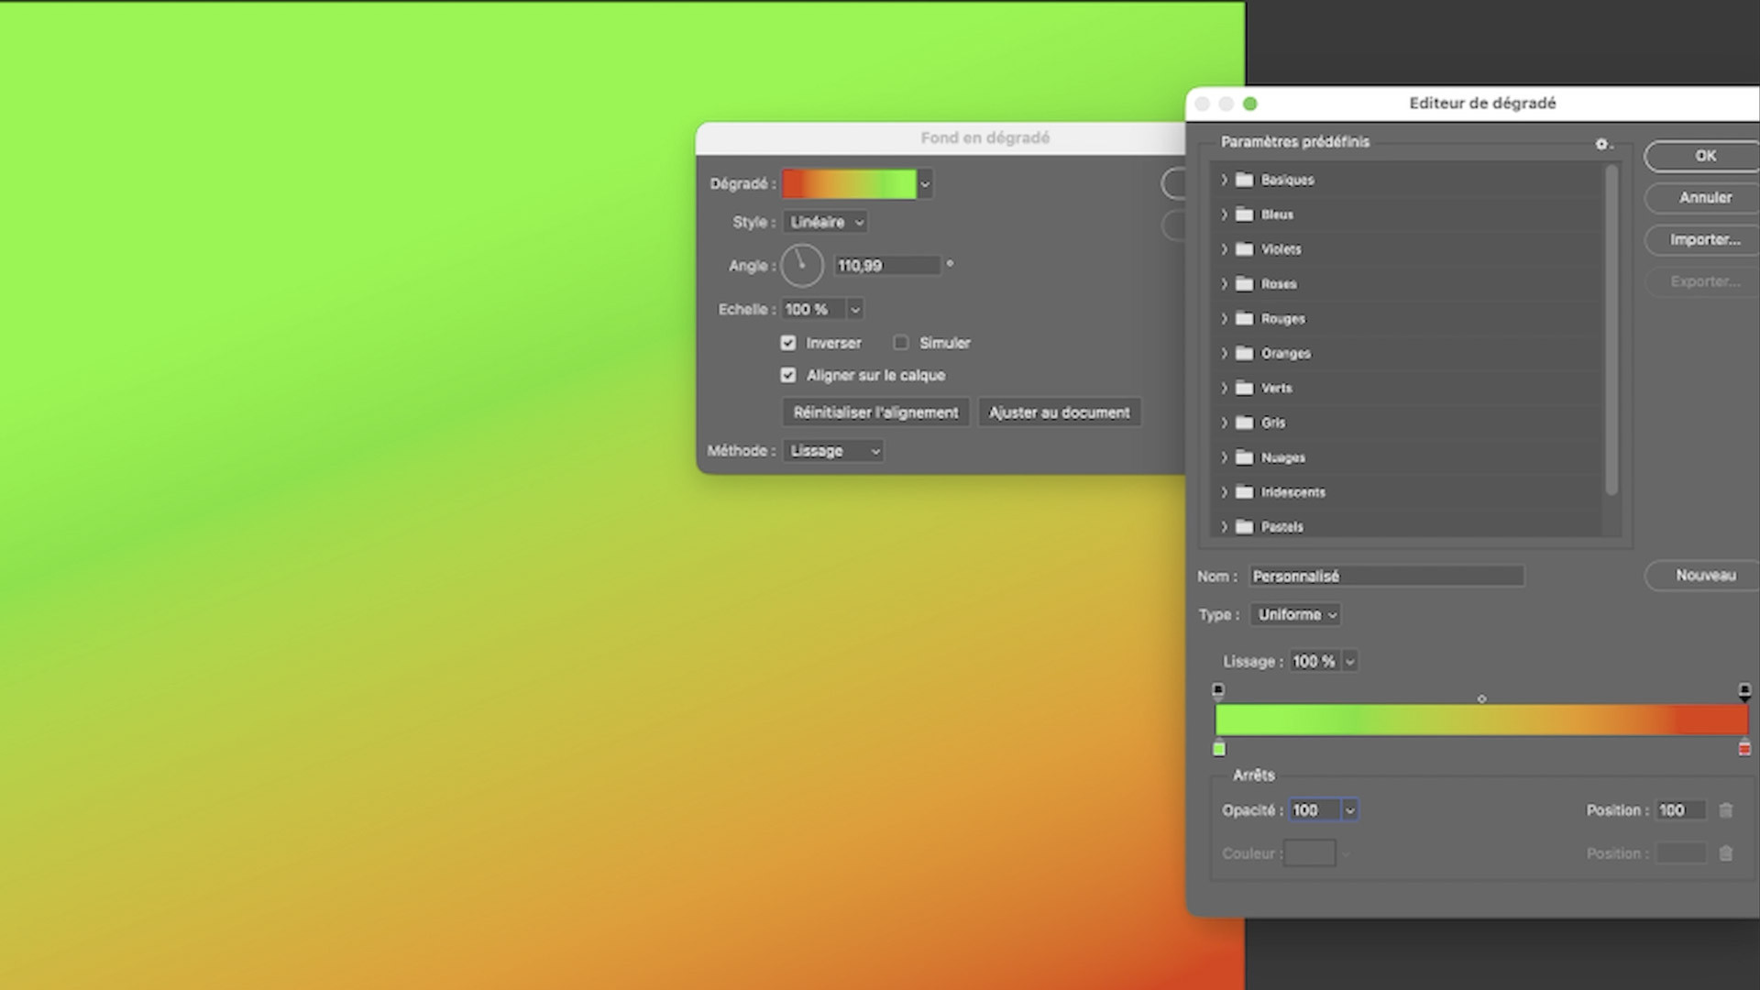Select the red color stop
1760x990 pixels.
1744,749
